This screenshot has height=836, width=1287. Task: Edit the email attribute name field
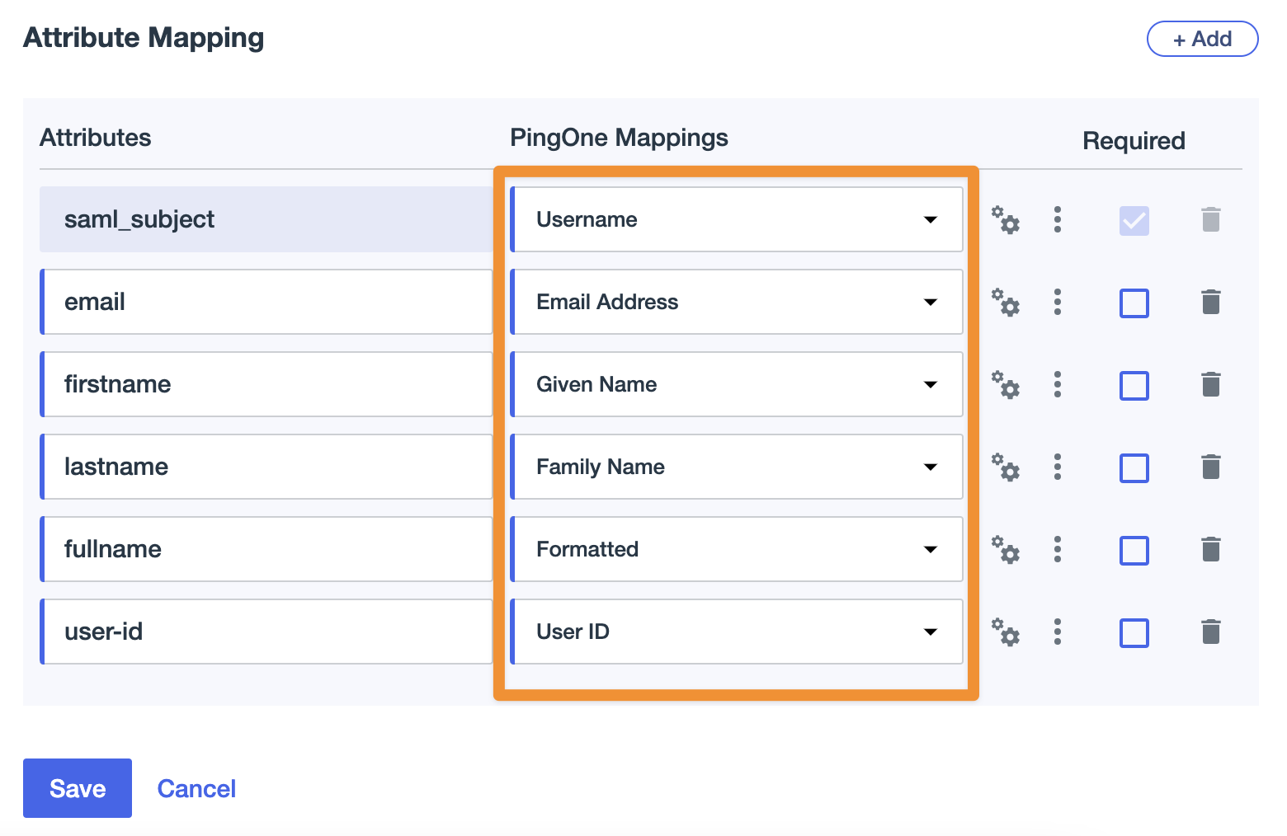pyautogui.click(x=266, y=302)
